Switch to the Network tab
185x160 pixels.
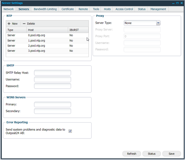pyautogui.click(x=9, y=9)
